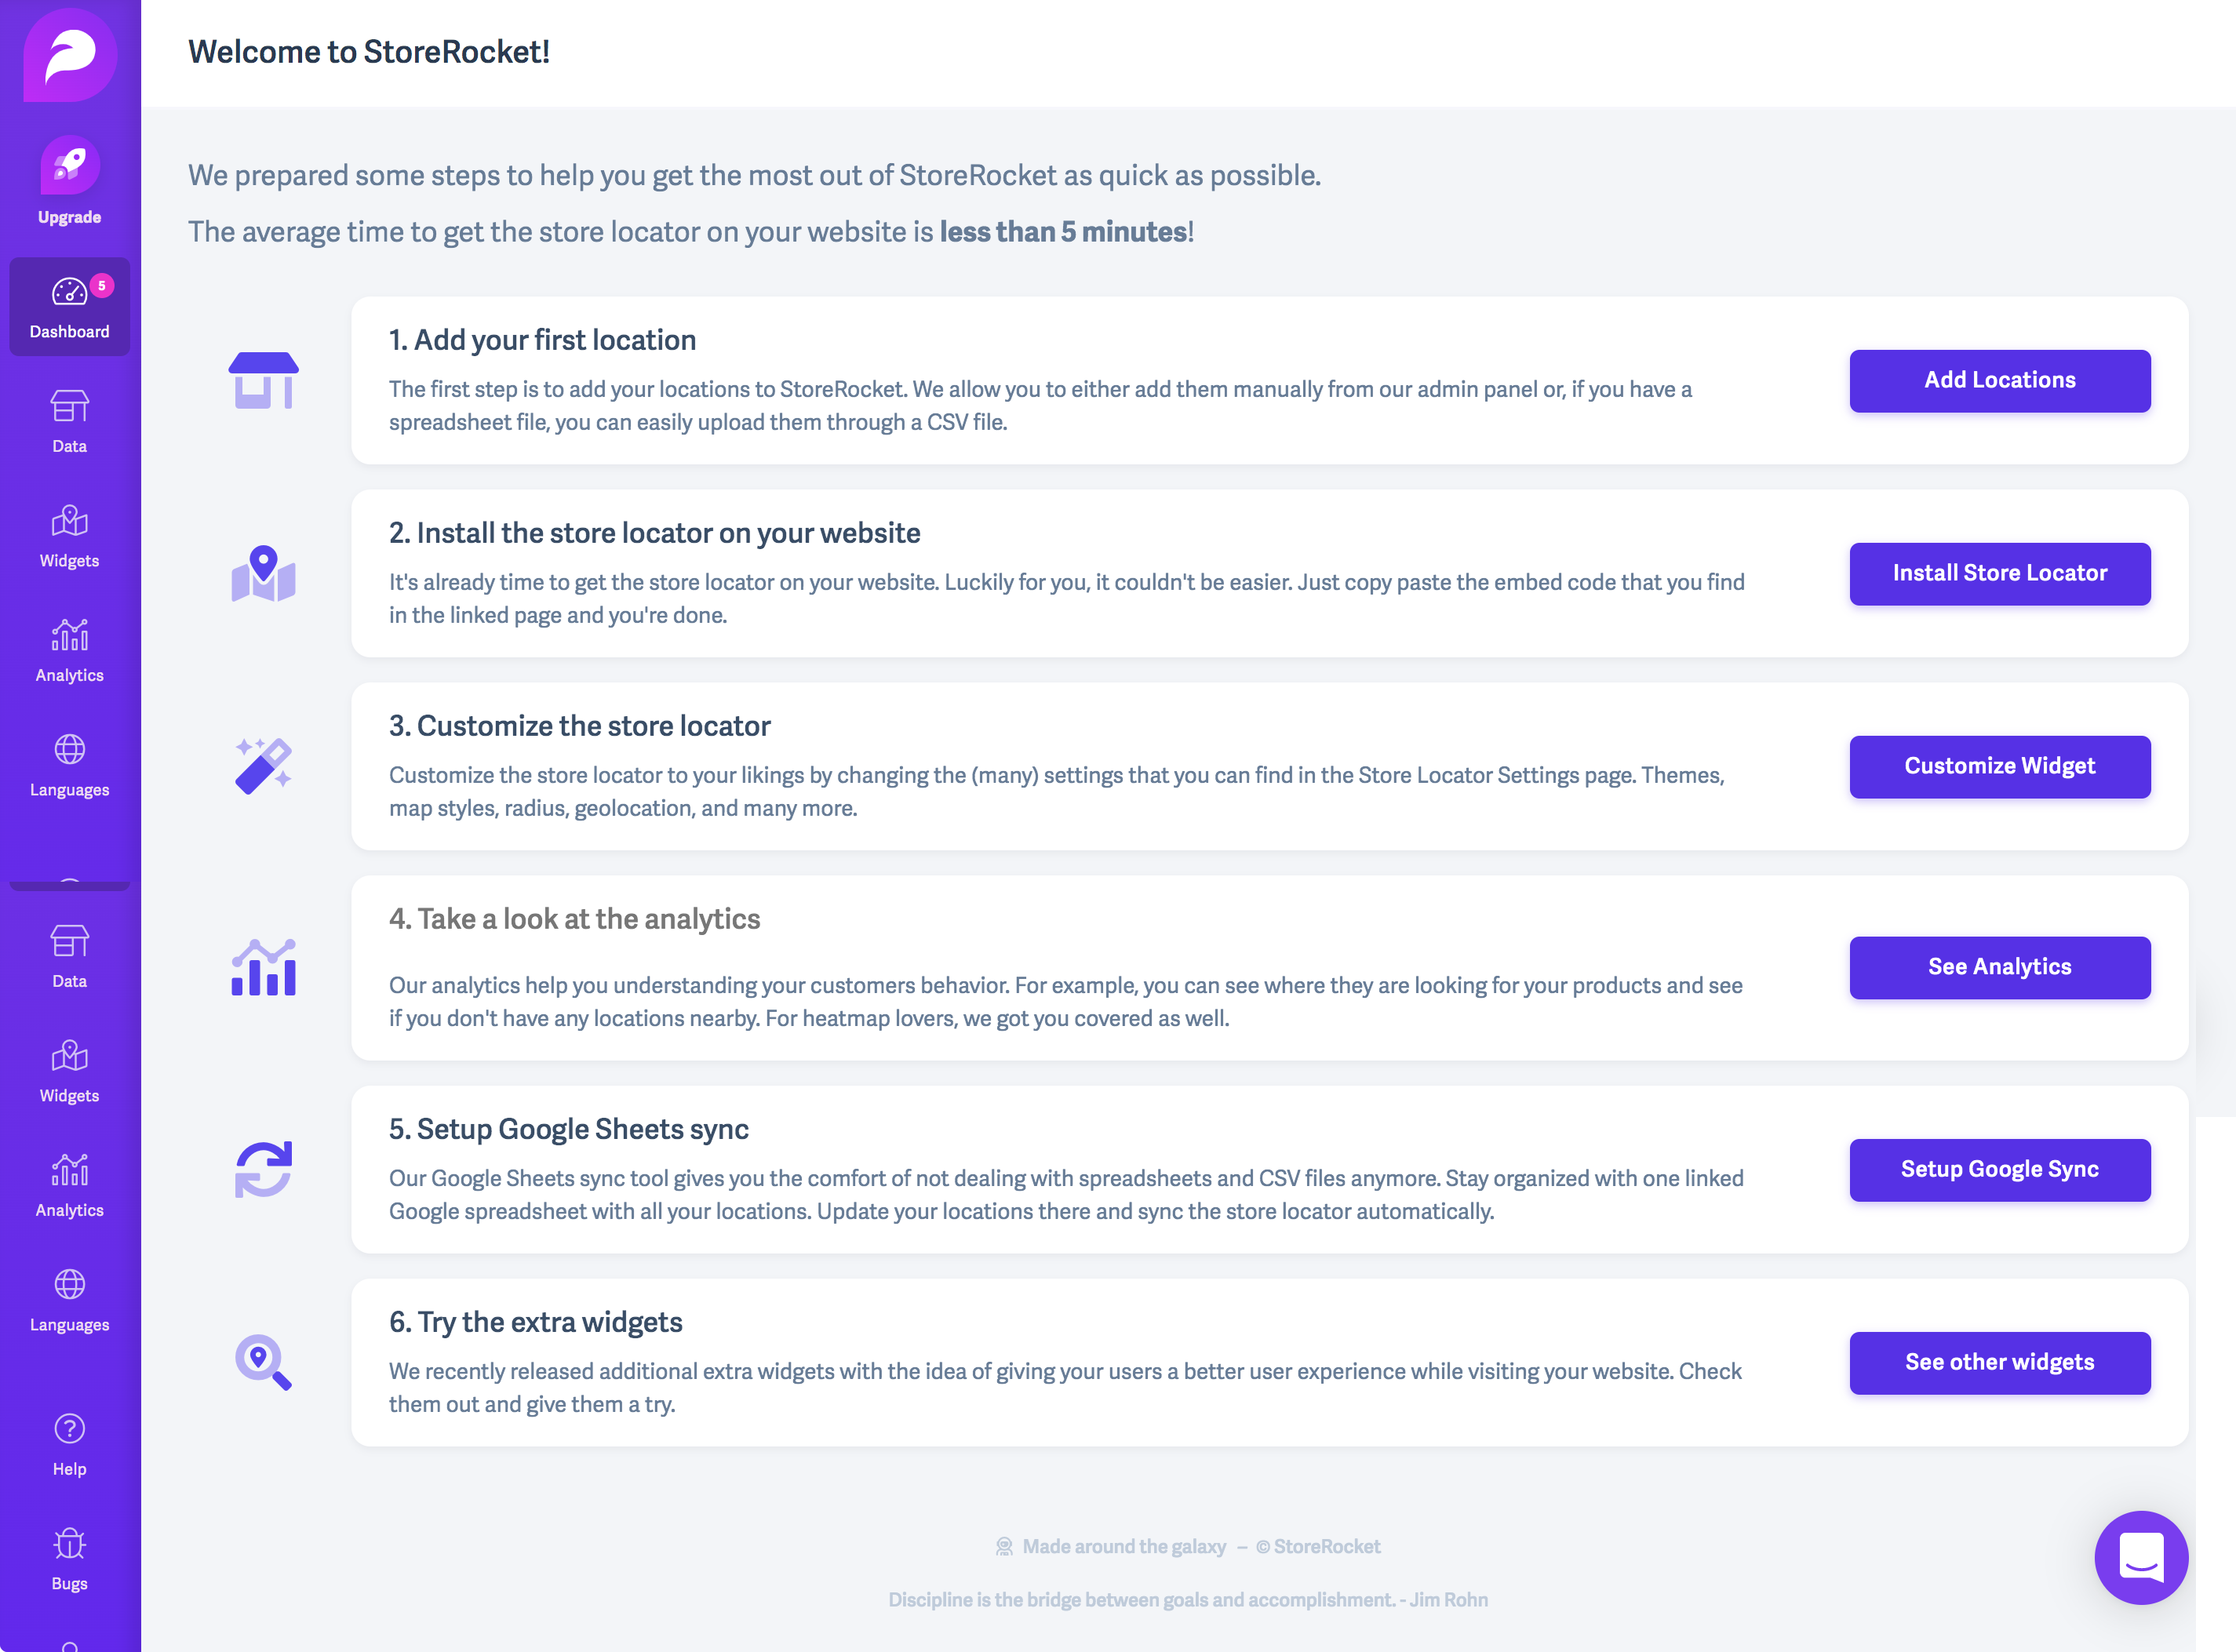The image size is (2236, 1652).
Task: Open the Upgrade rocket icon
Action: (70, 165)
